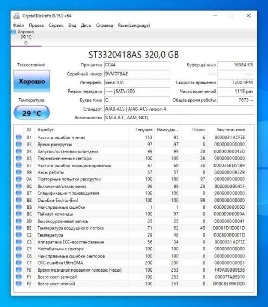Click status icon for 0A Повторные попытки раскрутки
The image size is (268, 307).
(x=19, y=179)
